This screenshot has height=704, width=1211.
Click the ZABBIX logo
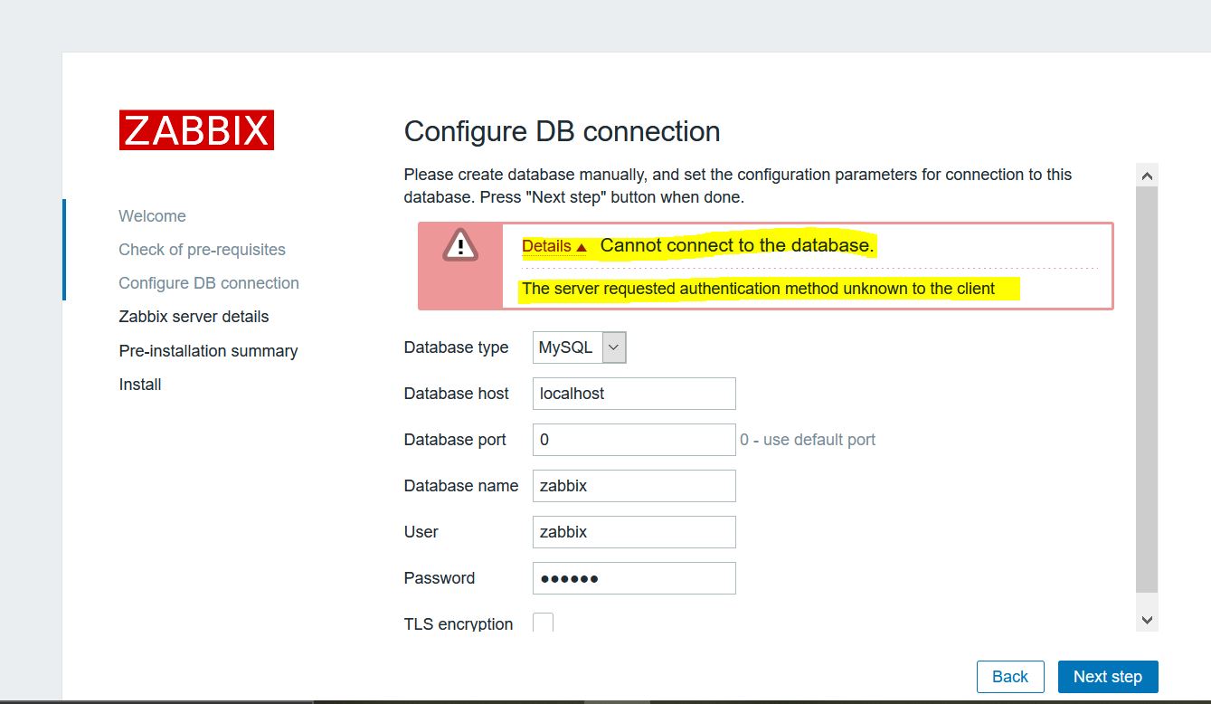[x=196, y=130]
